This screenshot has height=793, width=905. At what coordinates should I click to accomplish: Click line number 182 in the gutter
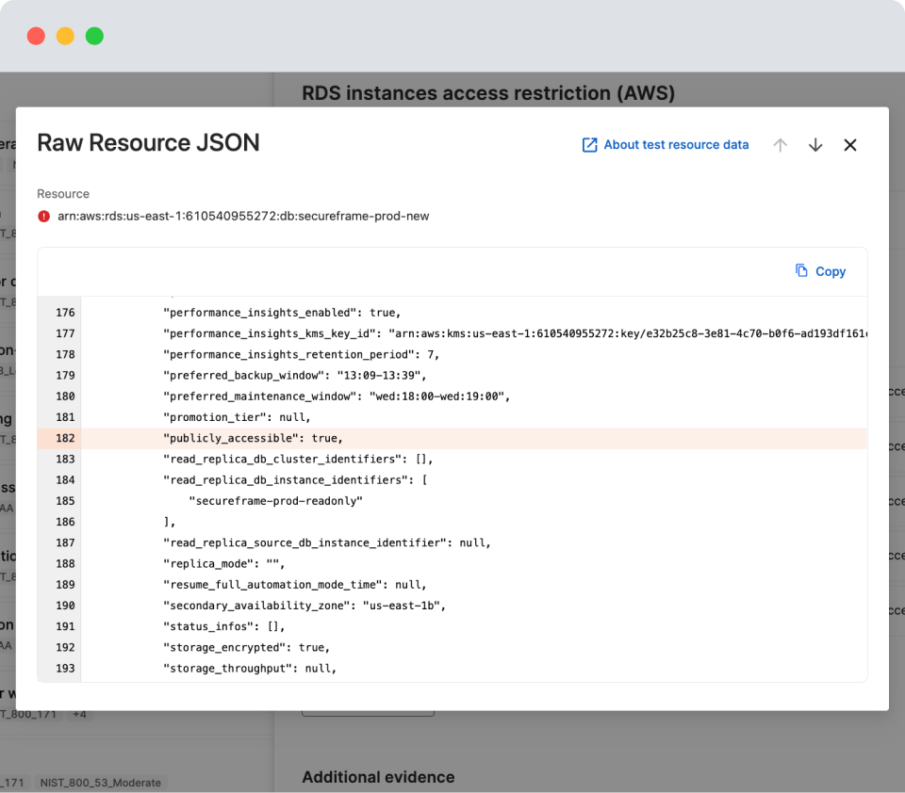point(64,439)
